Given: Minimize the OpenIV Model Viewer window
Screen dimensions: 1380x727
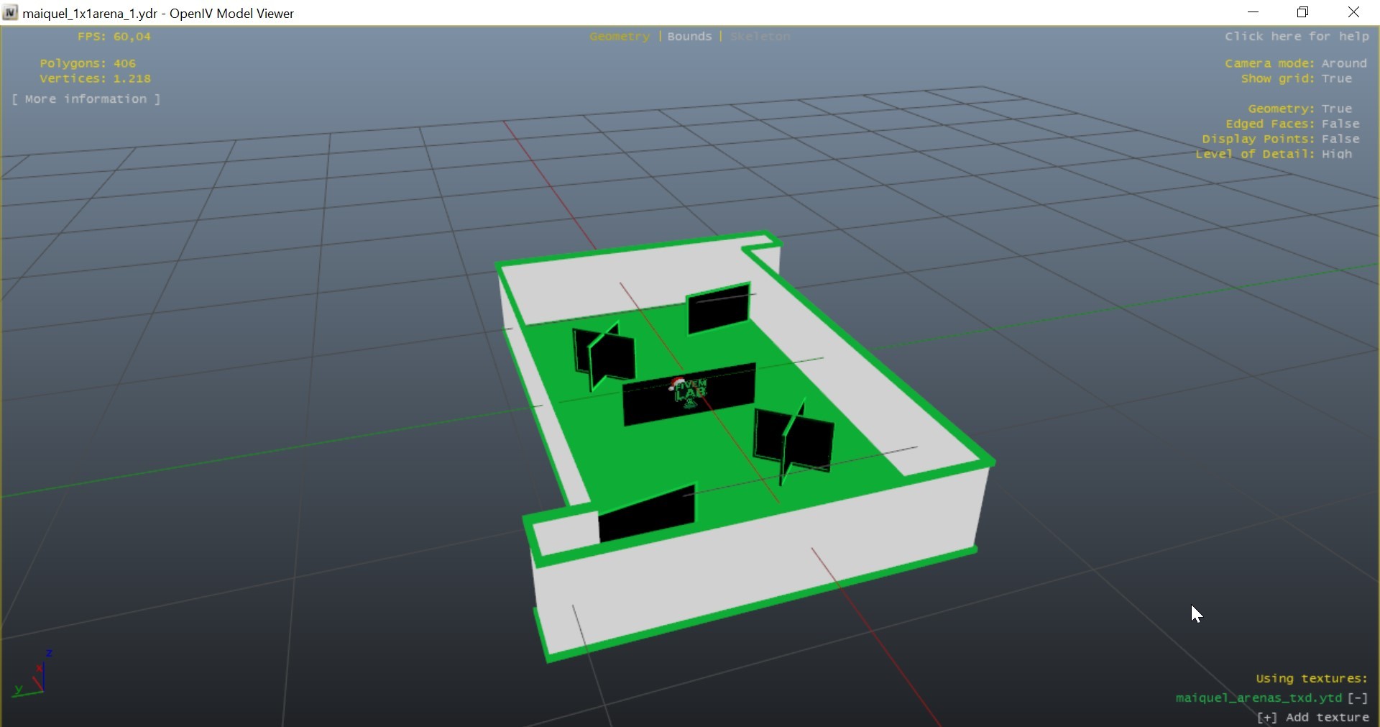Looking at the screenshot, I should pyautogui.click(x=1253, y=12).
